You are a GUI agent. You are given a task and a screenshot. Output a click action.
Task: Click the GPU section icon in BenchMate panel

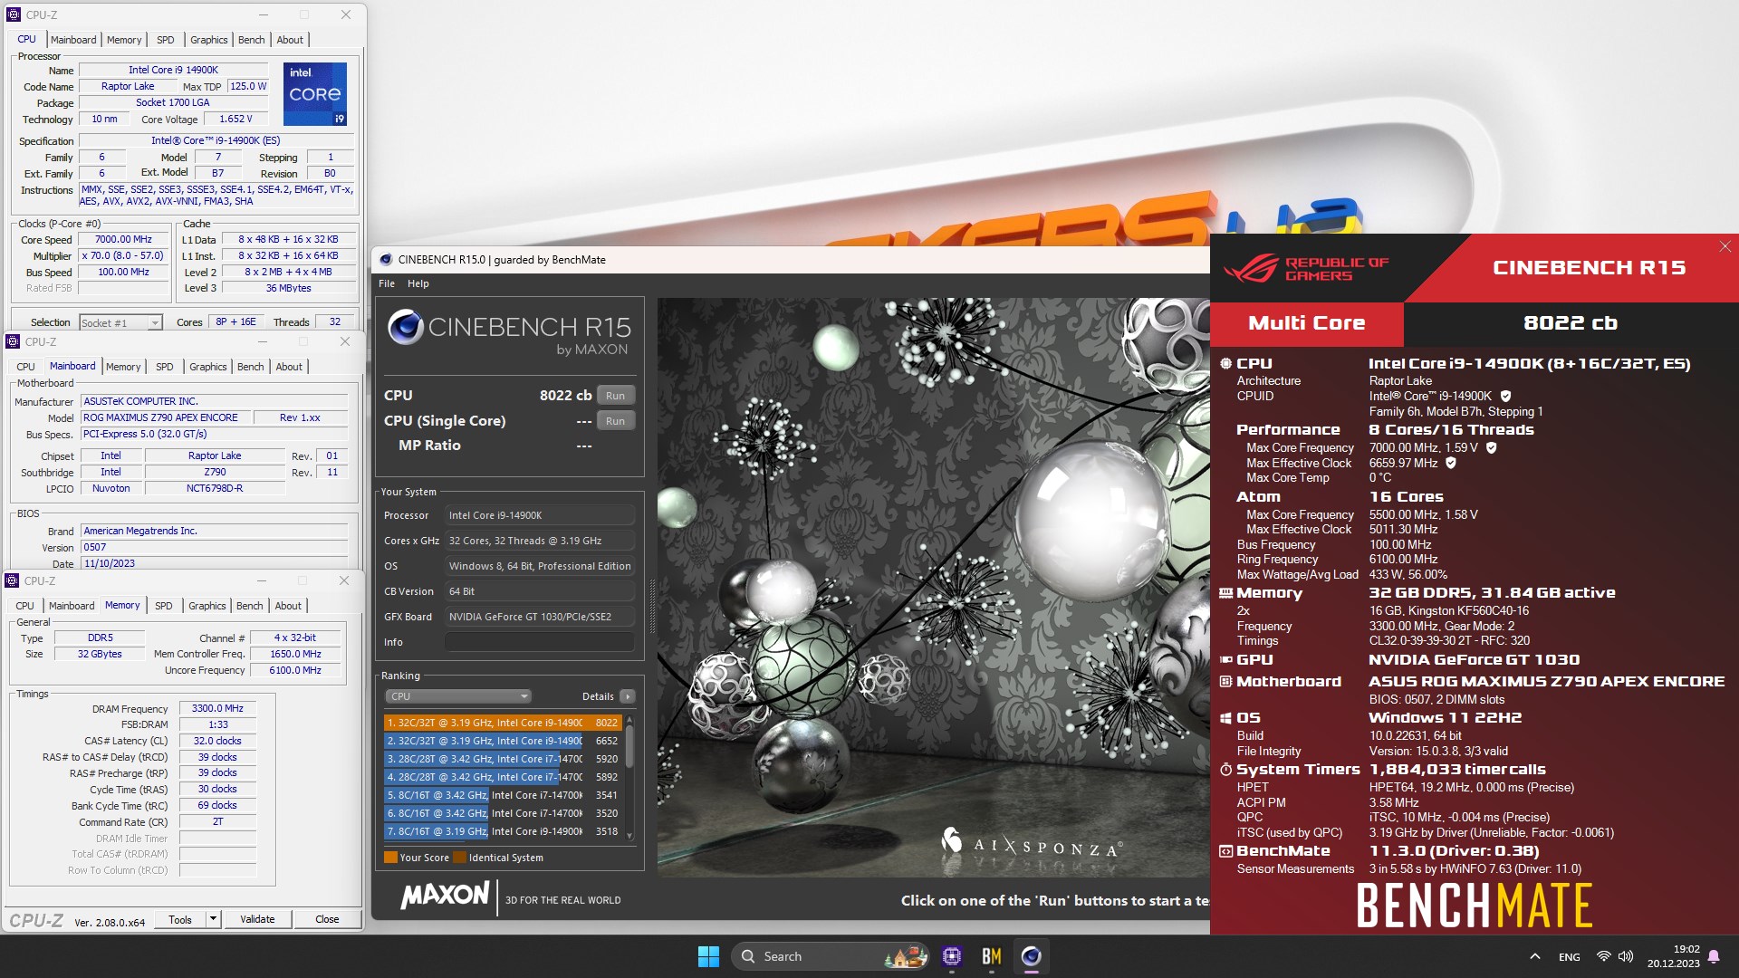point(1225,660)
